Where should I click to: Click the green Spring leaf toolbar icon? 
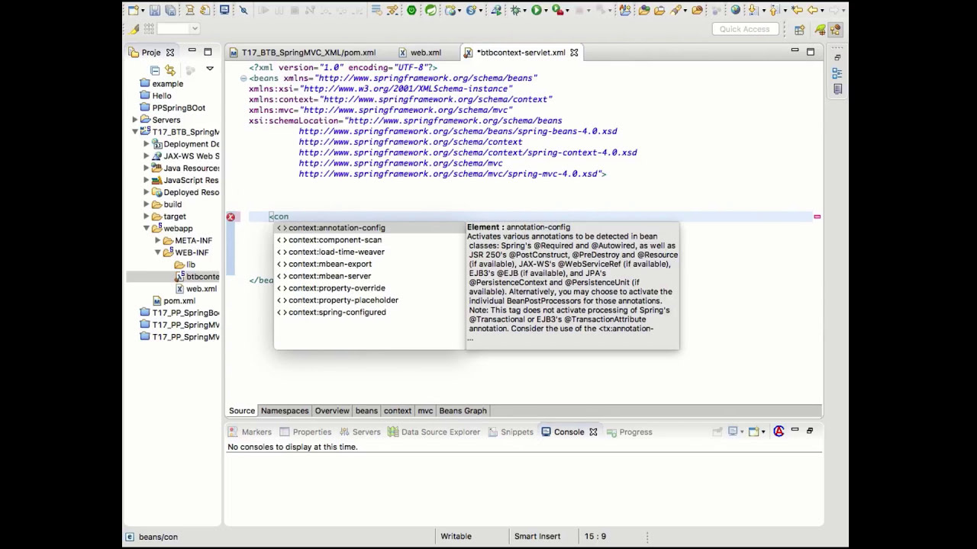[x=430, y=10]
